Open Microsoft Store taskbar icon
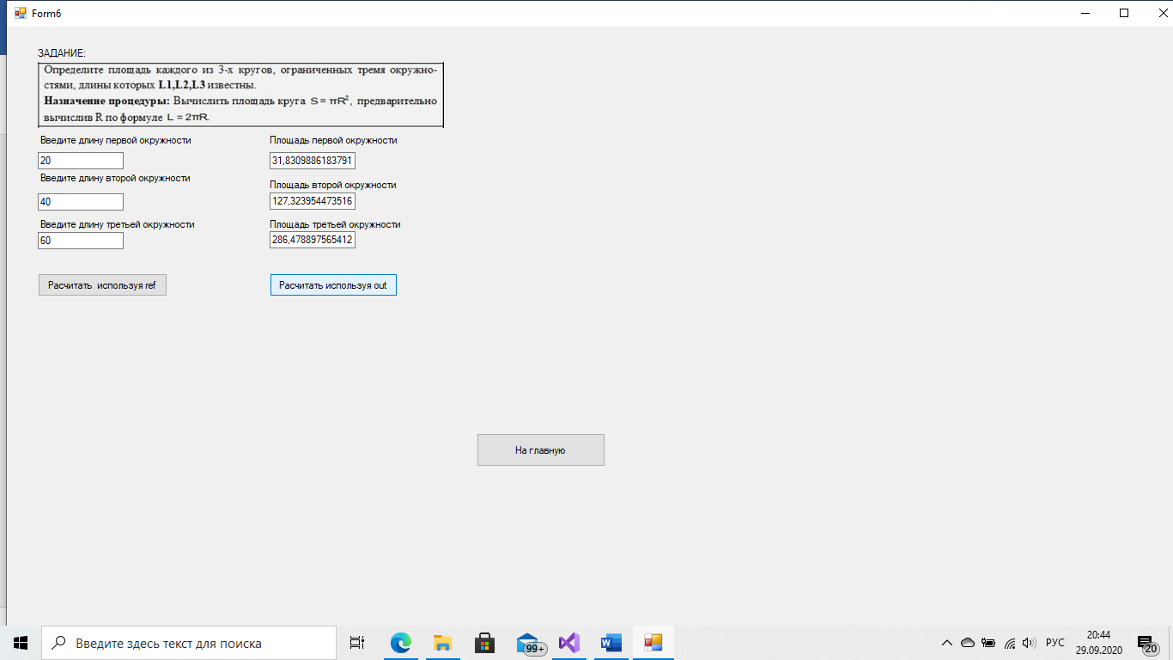Image resolution: width=1173 pixels, height=660 pixels. point(485,643)
